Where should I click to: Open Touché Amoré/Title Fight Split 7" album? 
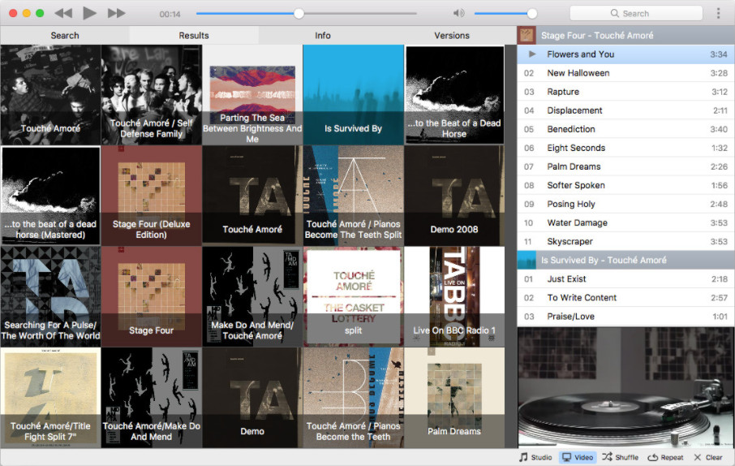point(50,398)
